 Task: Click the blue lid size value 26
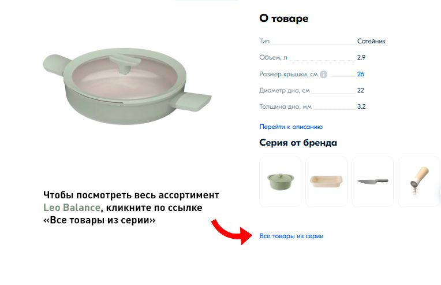pos(361,74)
